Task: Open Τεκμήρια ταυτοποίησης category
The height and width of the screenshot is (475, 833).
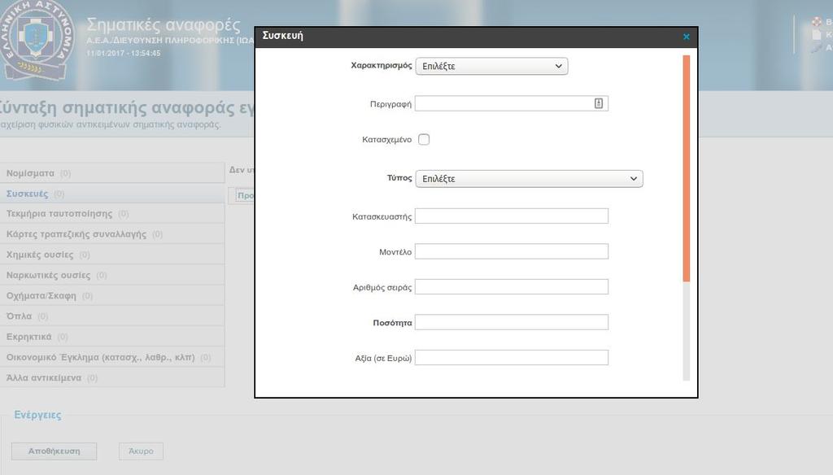Action: pos(112,214)
